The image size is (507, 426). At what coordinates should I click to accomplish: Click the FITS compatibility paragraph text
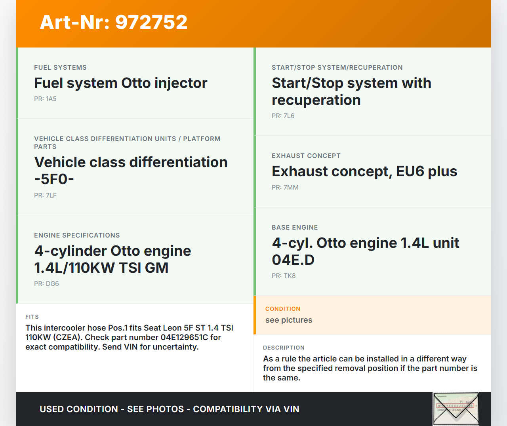(129, 337)
